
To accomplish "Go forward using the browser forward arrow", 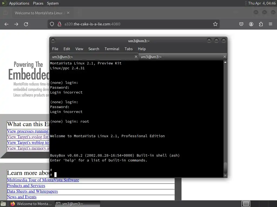I will [16, 24].
